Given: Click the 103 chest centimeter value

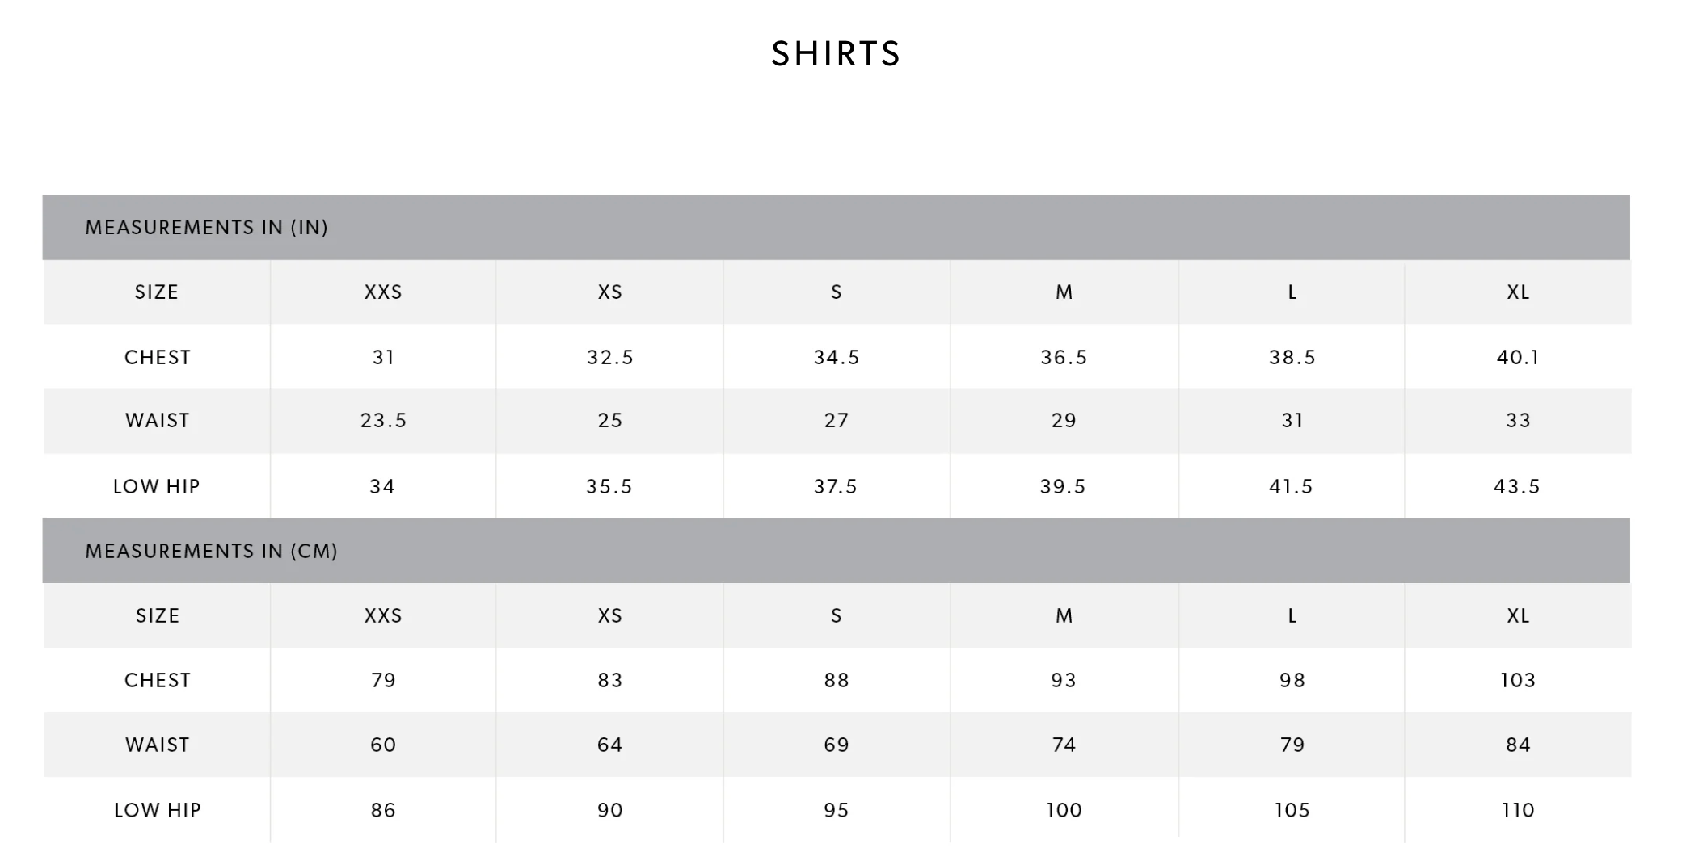Looking at the screenshot, I should [1518, 681].
